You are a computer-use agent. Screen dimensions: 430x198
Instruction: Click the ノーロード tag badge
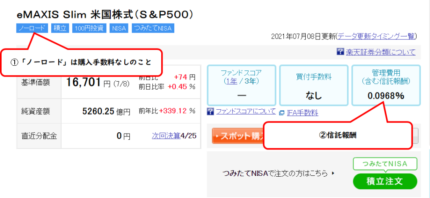[32, 28]
